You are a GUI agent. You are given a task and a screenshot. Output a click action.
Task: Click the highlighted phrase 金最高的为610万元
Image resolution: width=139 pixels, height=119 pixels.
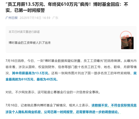[19, 79]
